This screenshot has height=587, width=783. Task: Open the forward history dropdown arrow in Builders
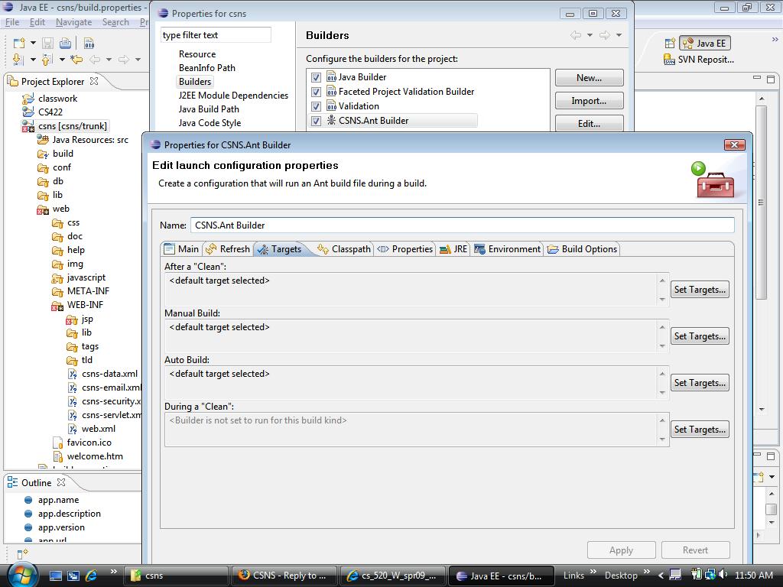point(619,35)
